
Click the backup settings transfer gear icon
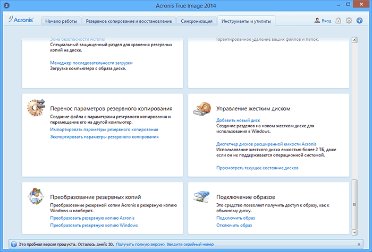point(36,108)
